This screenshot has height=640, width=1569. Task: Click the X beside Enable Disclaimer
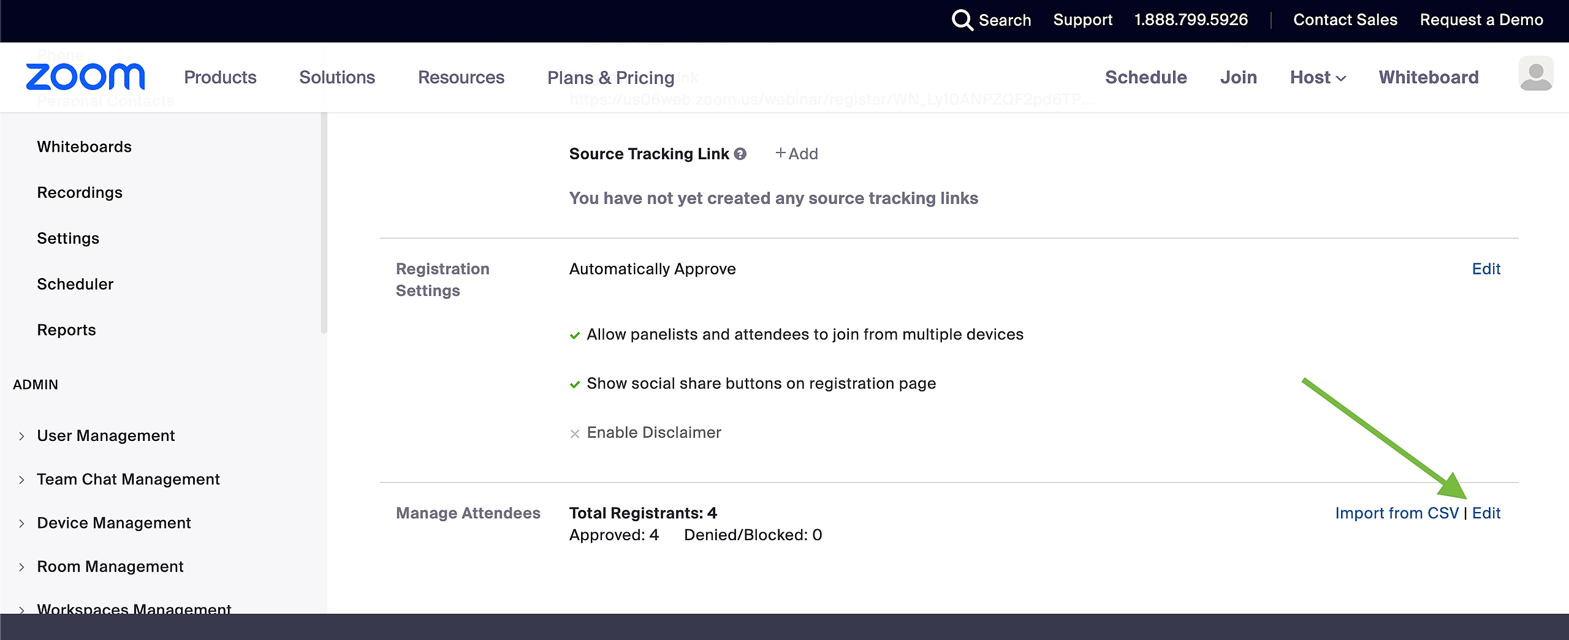[575, 434]
